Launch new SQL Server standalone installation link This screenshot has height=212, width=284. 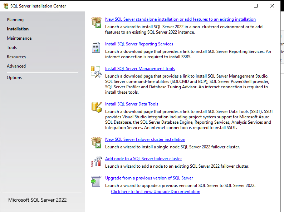pos(180,19)
